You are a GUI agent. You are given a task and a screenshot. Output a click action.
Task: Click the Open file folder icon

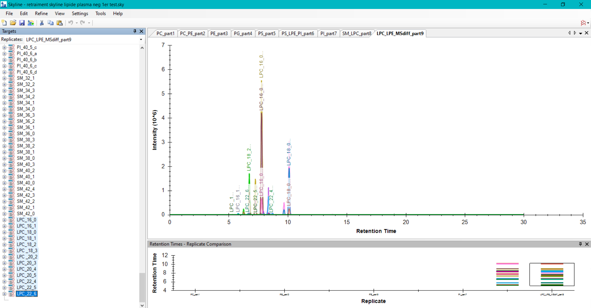13,23
